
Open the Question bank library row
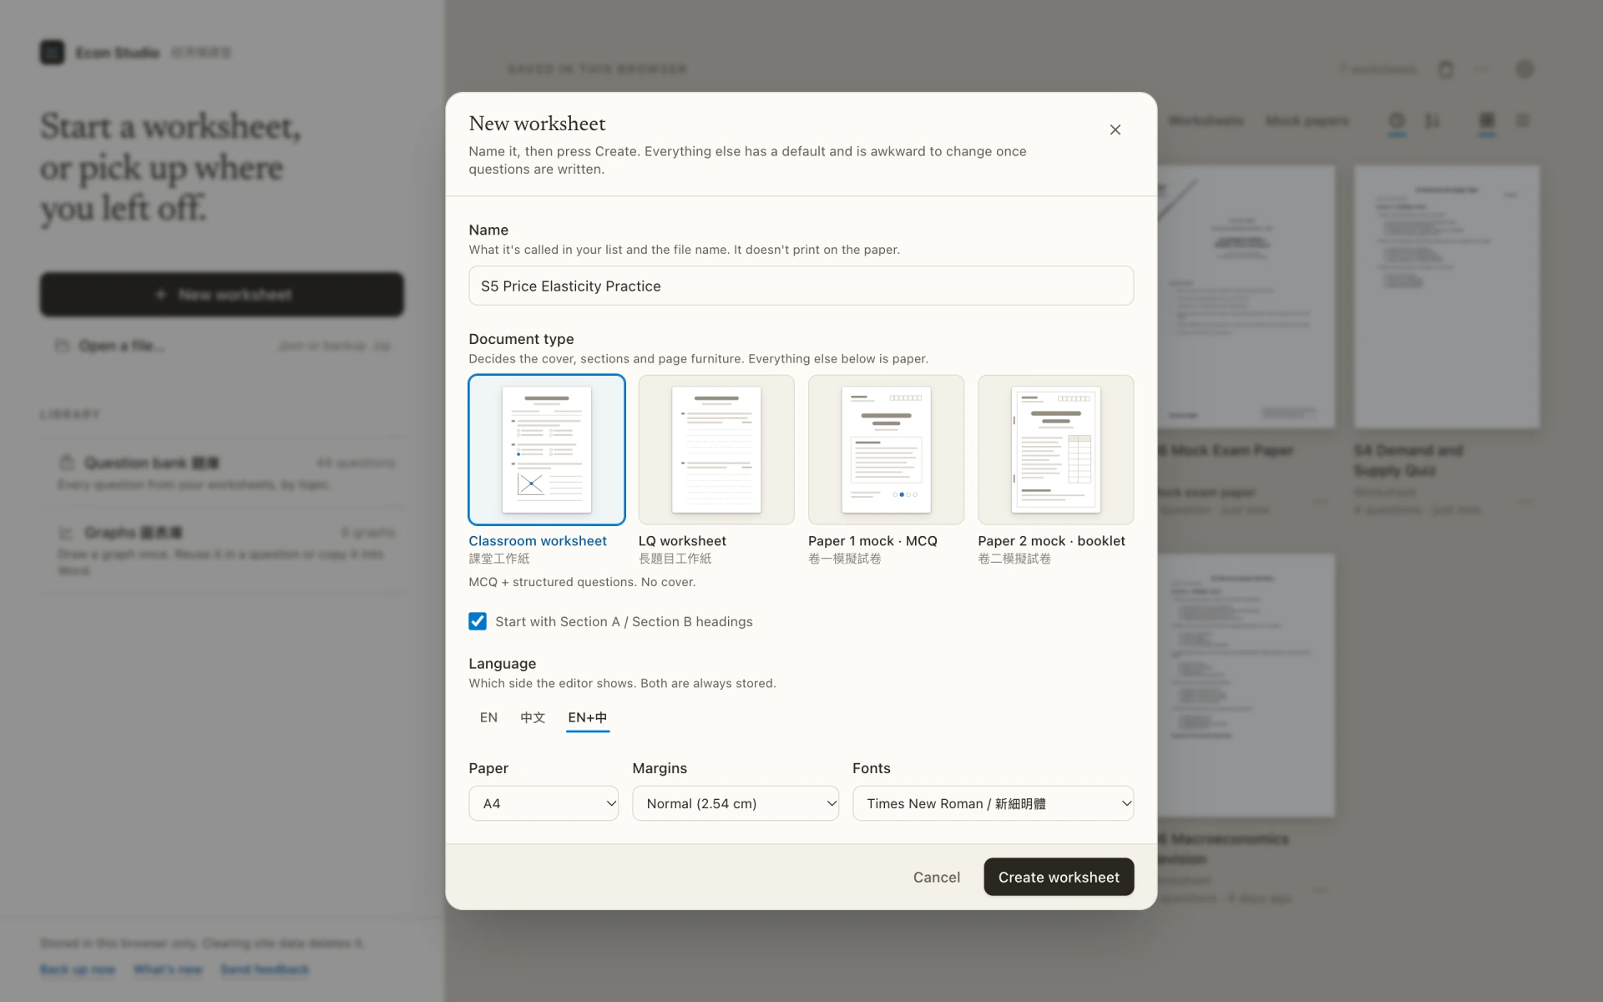pyautogui.click(x=222, y=472)
